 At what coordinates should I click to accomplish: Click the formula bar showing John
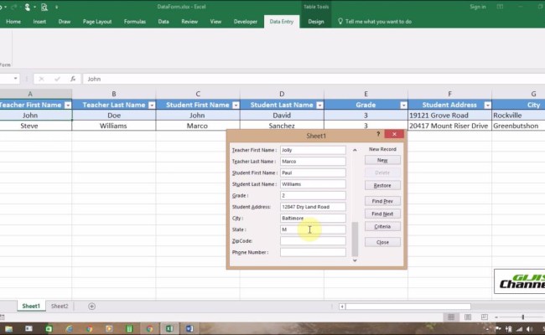313,79
